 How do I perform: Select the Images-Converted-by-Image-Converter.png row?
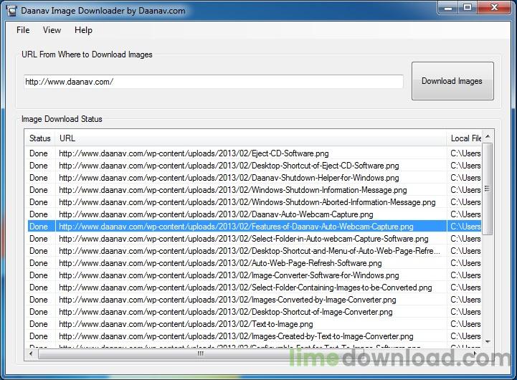coord(254,300)
